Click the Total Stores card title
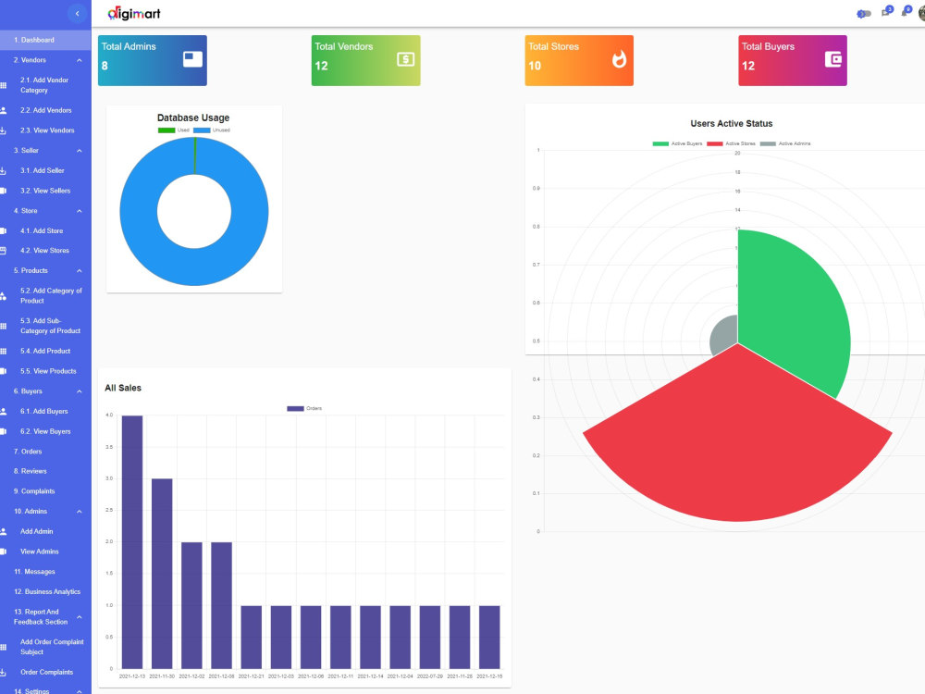The width and height of the screenshot is (925, 694). (553, 46)
